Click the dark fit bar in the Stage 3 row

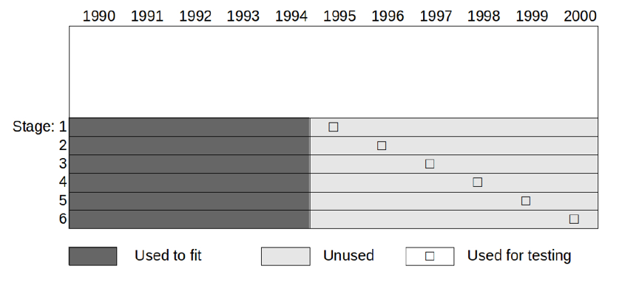coord(189,164)
